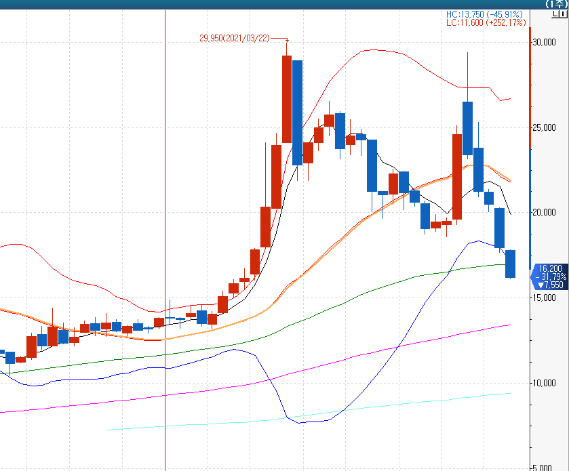Click the -31.79% change indicator
This screenshot has height=471, width=569.
(x=551, y=277)
